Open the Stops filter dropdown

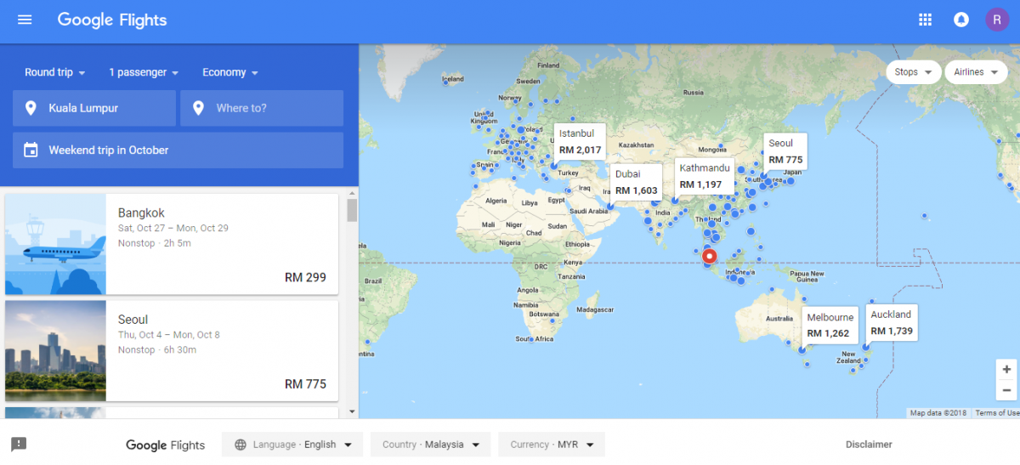[914, 72]
